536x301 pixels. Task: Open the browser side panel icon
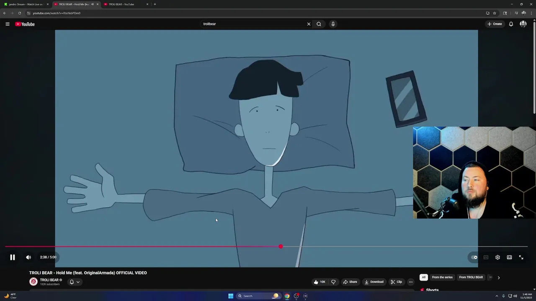[x=505, y=13]
